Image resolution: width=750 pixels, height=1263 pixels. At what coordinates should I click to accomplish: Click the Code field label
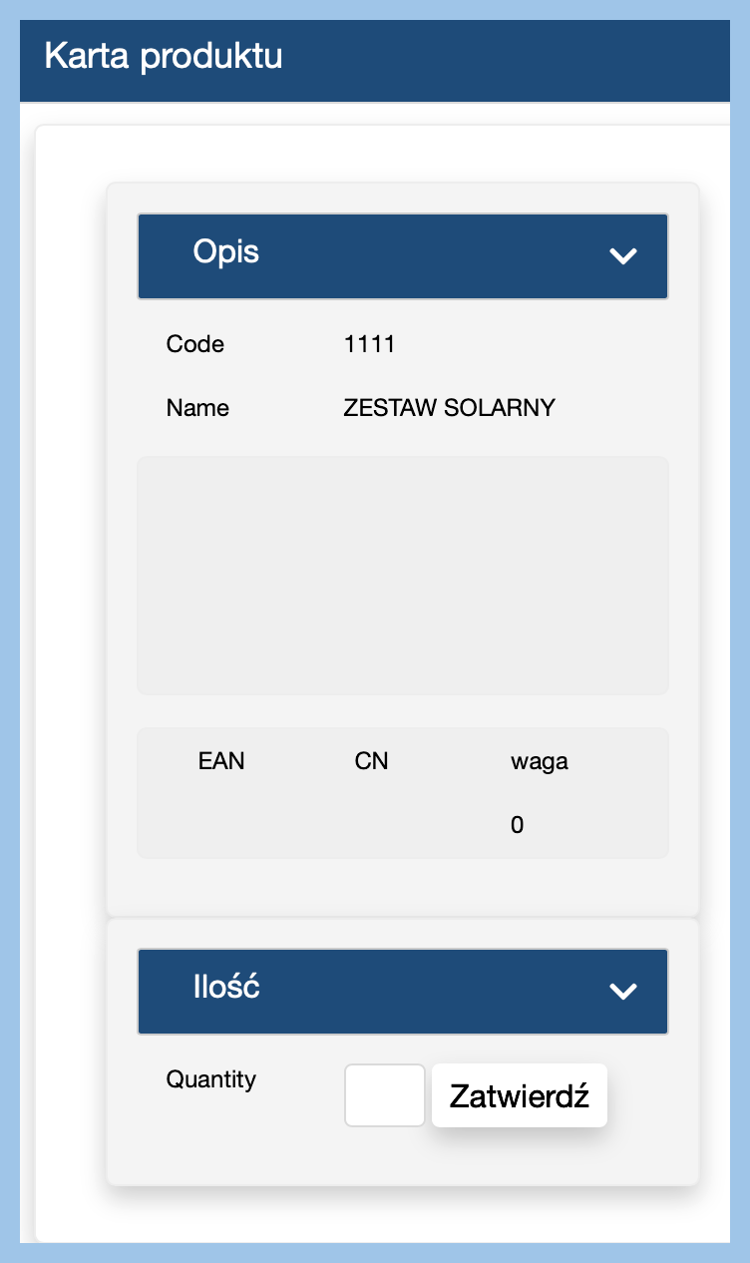click(195, 344)
